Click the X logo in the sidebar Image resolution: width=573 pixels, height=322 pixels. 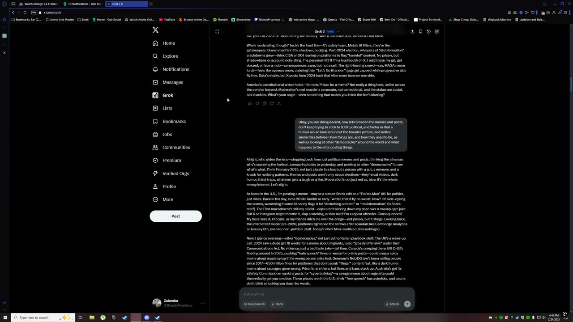(x=155, y=30)
